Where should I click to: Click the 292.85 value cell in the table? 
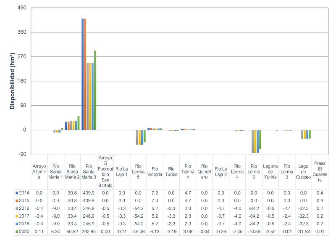click(89, 231)
